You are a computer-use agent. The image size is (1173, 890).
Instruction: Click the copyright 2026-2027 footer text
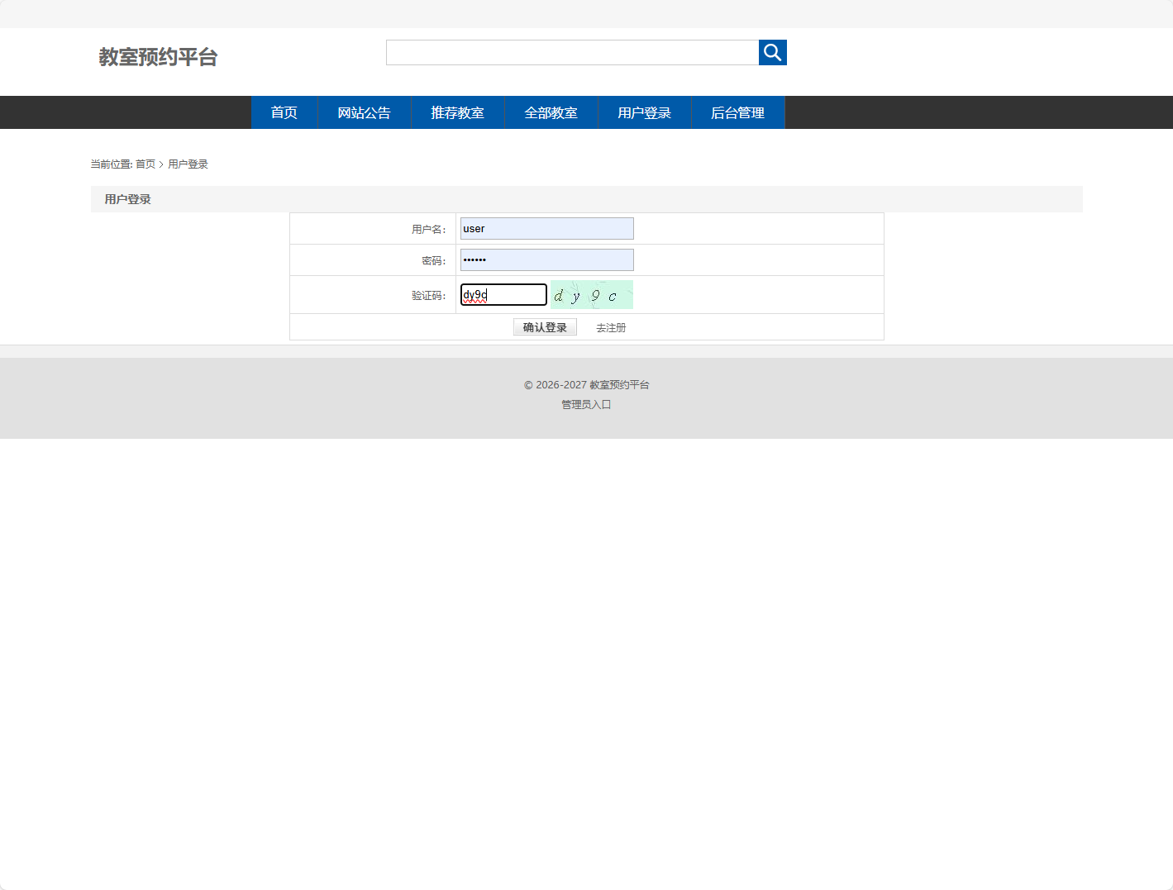click(x=586, y=384)
